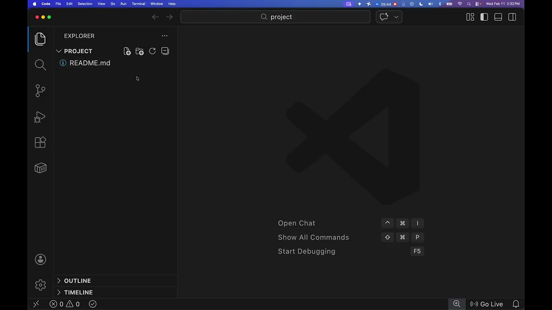The height and width of the screenshot is (310, 552).
Task: Open the Source Control view
Action: (x=40, y=90)
